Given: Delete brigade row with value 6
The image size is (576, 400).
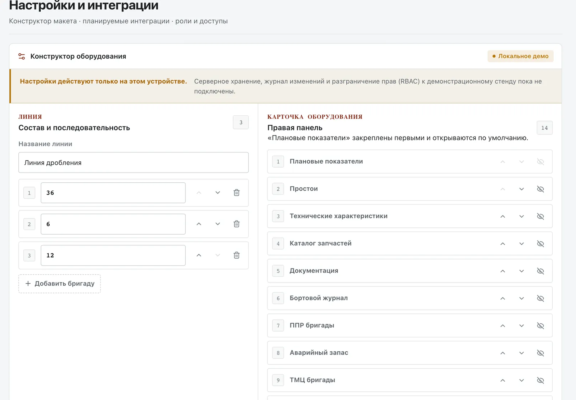Looking at the screenshot, I should pos(237,224).
